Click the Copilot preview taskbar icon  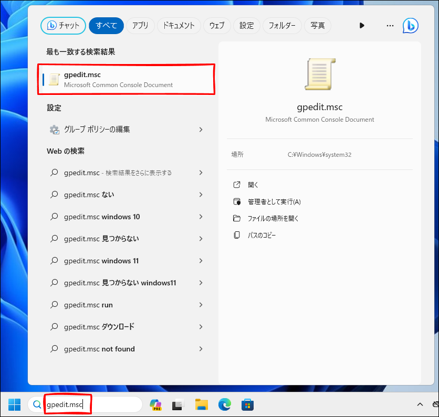coord(155,404)
